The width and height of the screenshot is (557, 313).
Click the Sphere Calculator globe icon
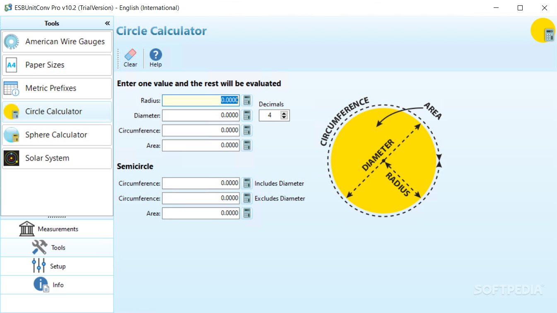tap(11, 135)
